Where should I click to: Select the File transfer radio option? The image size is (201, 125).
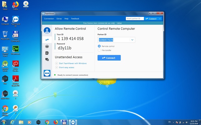[x=99, y=50]
